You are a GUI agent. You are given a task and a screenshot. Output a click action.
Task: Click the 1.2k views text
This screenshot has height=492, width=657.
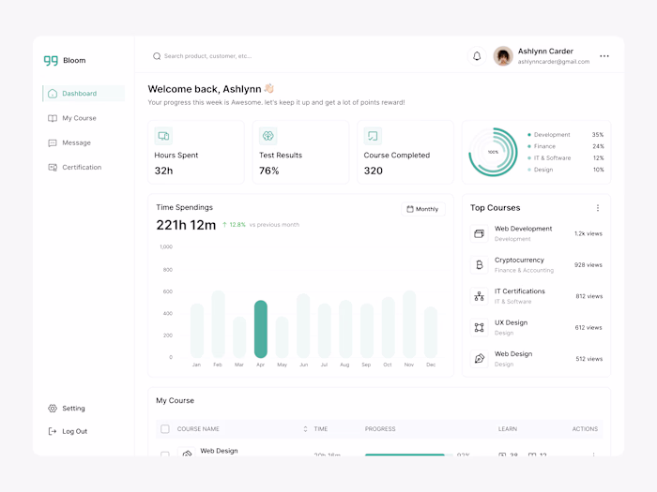pyautogui.click(x=588, y=233)
